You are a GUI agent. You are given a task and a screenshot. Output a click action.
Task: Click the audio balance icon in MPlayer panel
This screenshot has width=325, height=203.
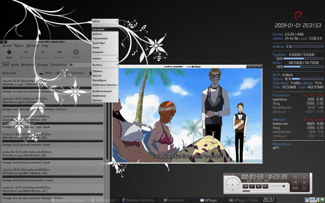click(295, 182)
